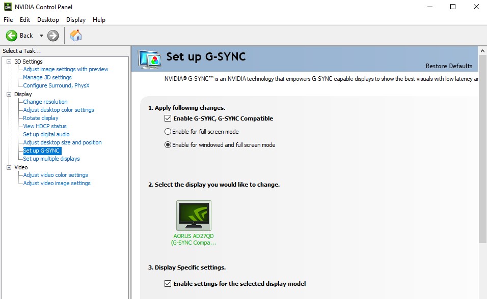
Task: Select Enable for full screen mode
Action: tap(168, 132)
